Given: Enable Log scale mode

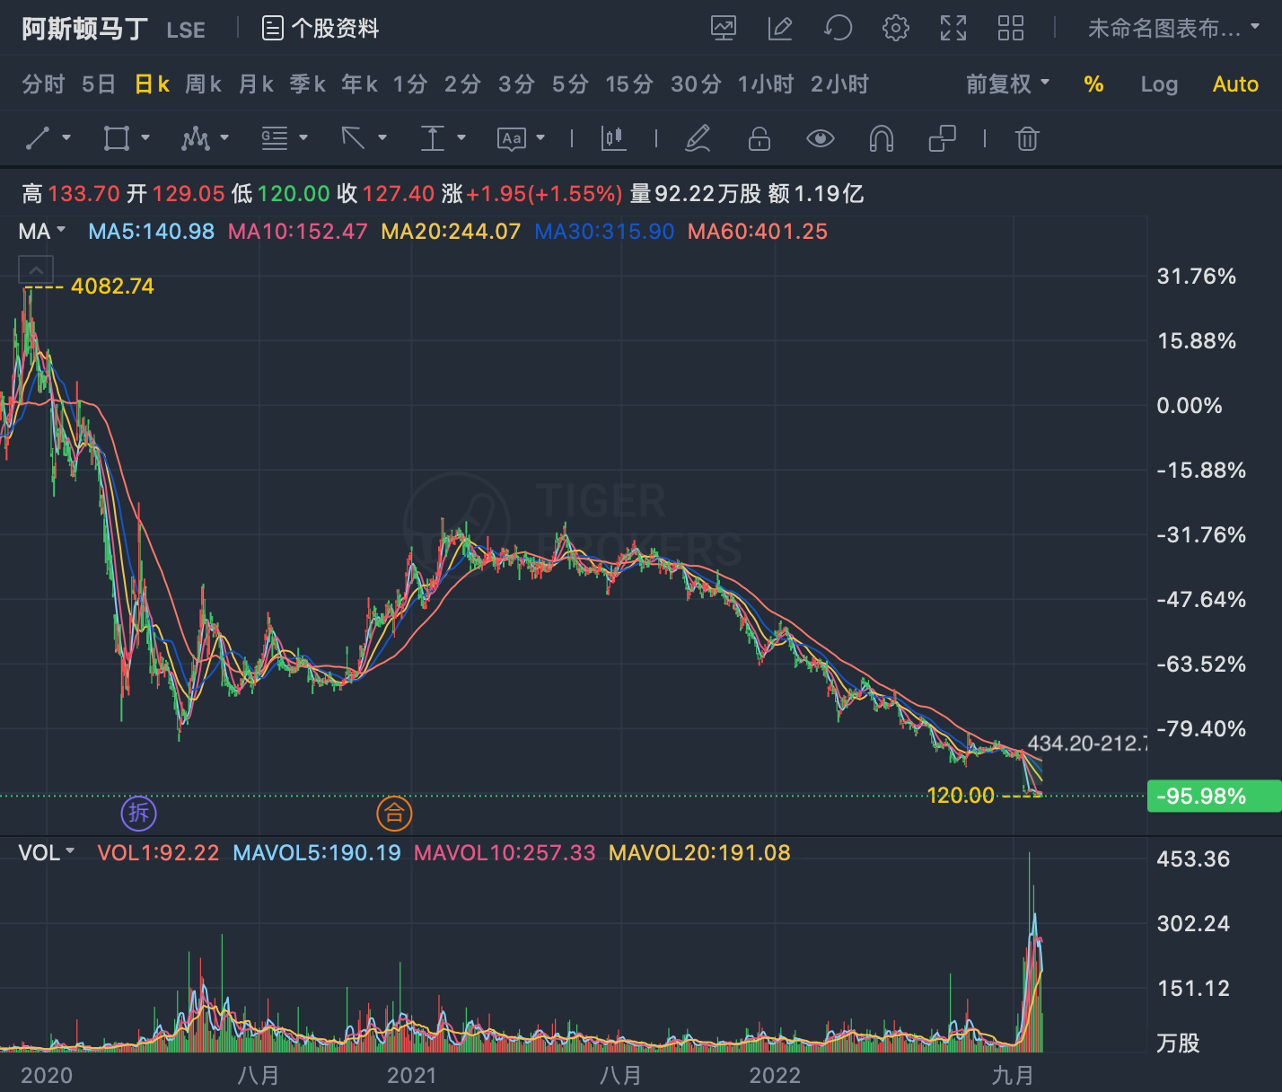Looking at the screenshot, I should click(1159, 84).
